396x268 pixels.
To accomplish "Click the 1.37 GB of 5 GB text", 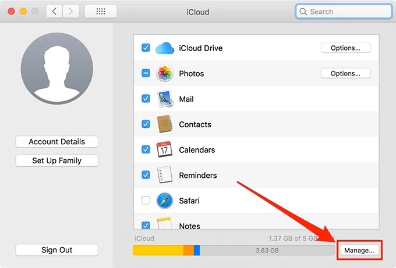I will point(293,238).
